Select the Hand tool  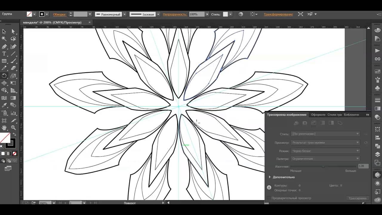[4, 128]
